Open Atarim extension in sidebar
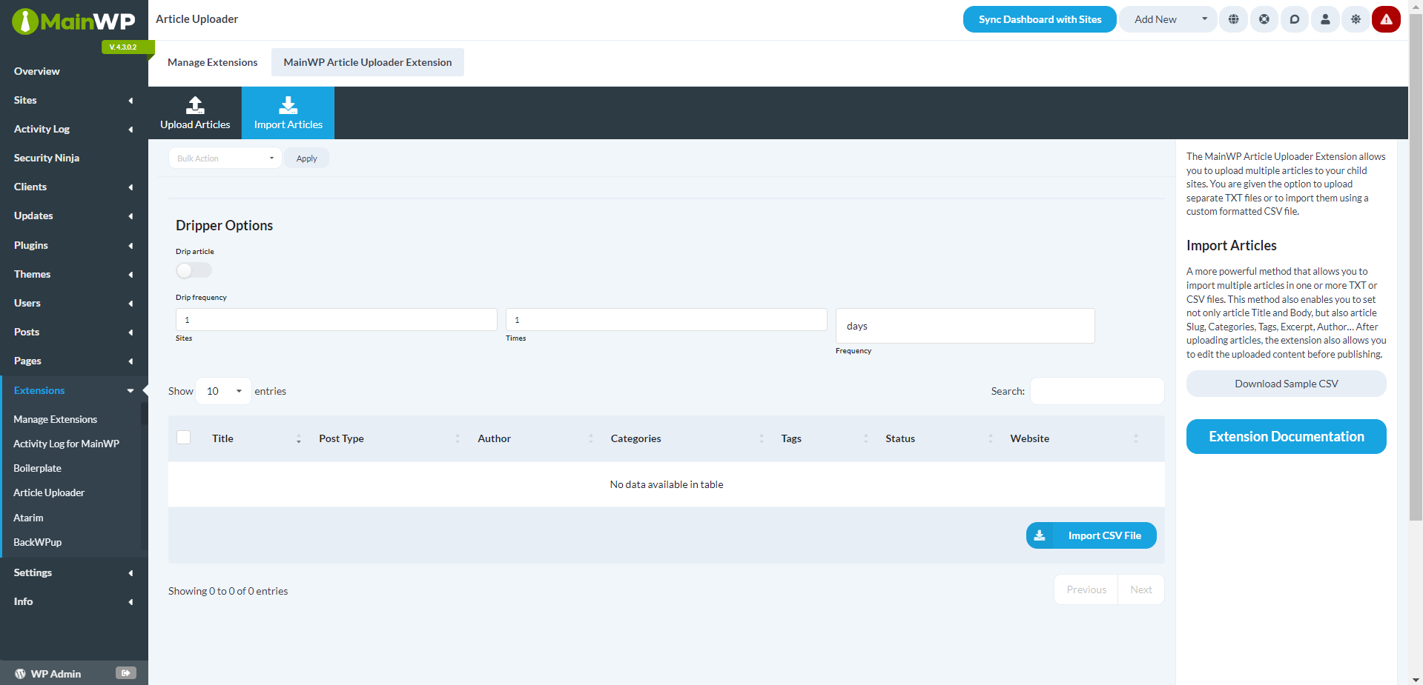The image size is (1423, 685). 28,518
